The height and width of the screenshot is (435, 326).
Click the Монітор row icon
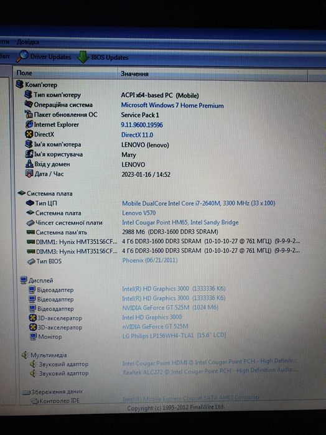(33, 337)
